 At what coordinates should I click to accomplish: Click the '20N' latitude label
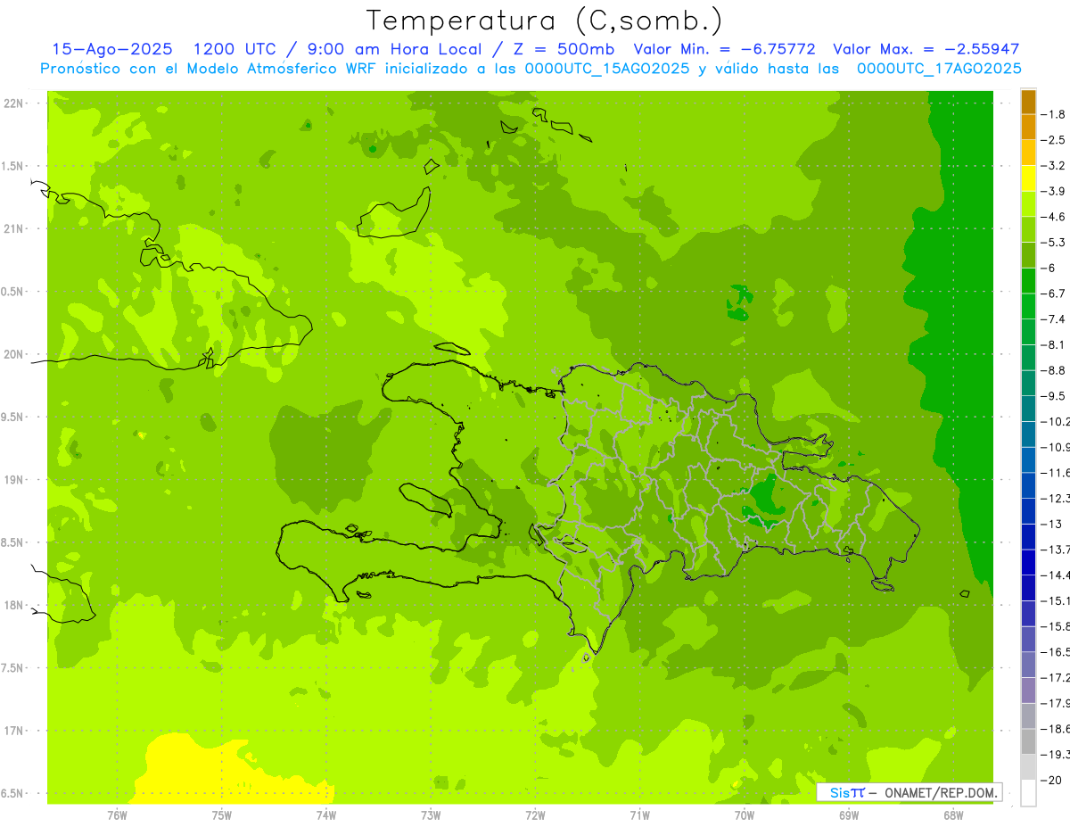pyautogui.click(x=14, y=354)
